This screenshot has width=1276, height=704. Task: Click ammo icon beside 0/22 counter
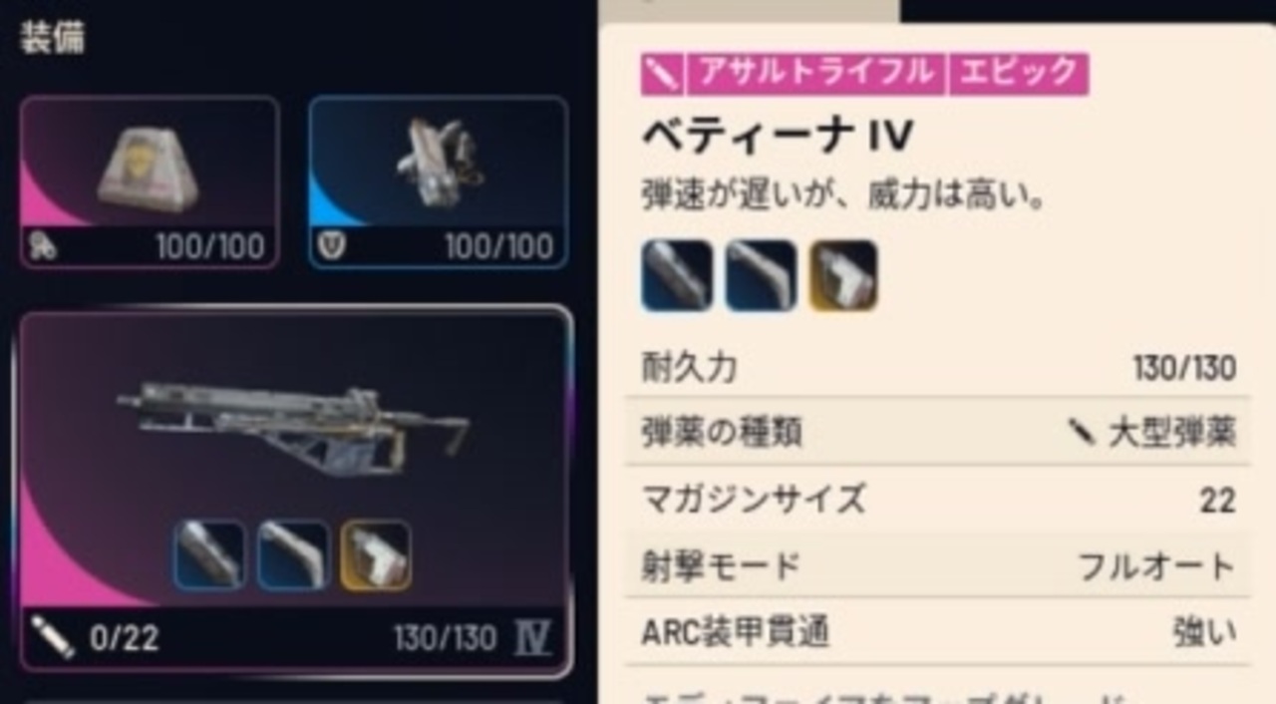click(53, 637)
